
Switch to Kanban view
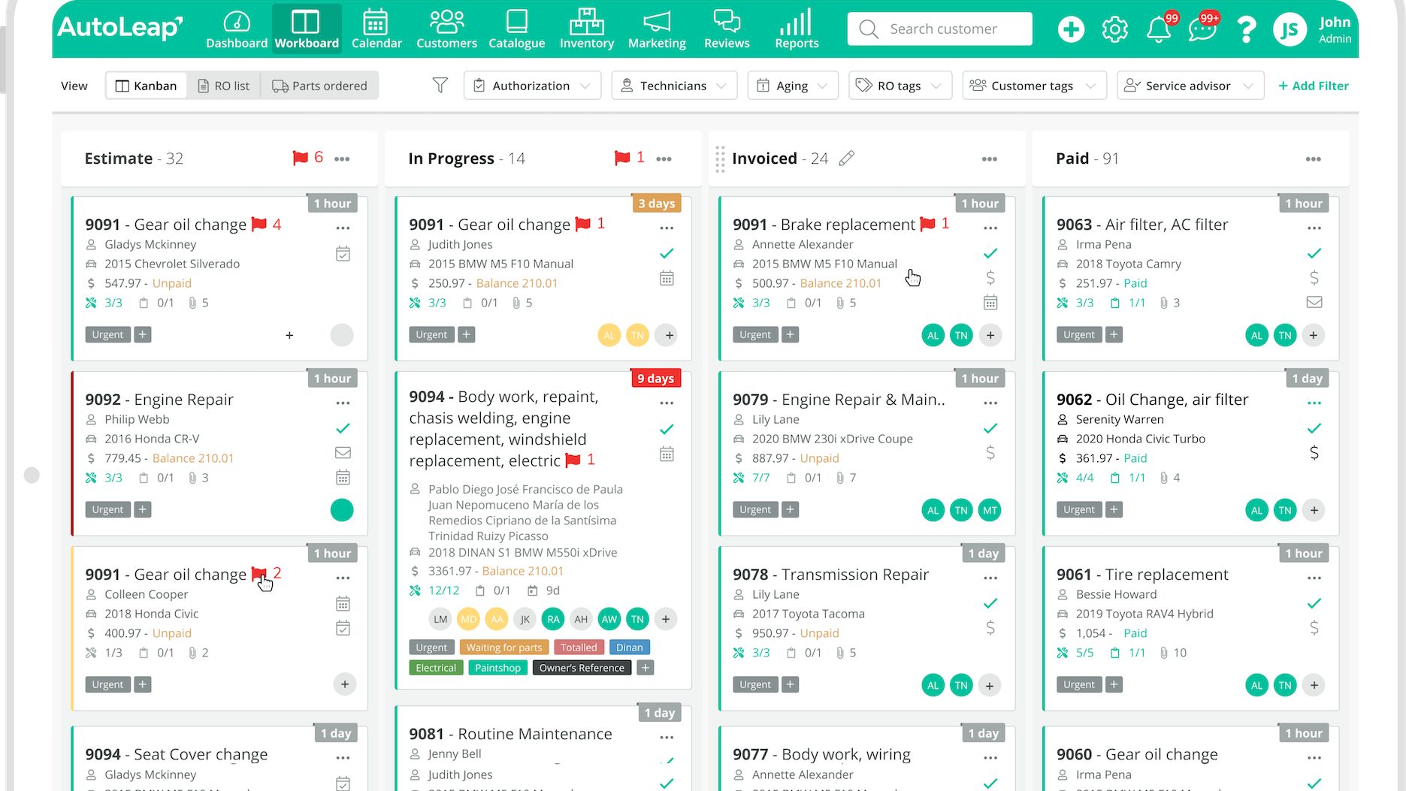click(146, 86)
